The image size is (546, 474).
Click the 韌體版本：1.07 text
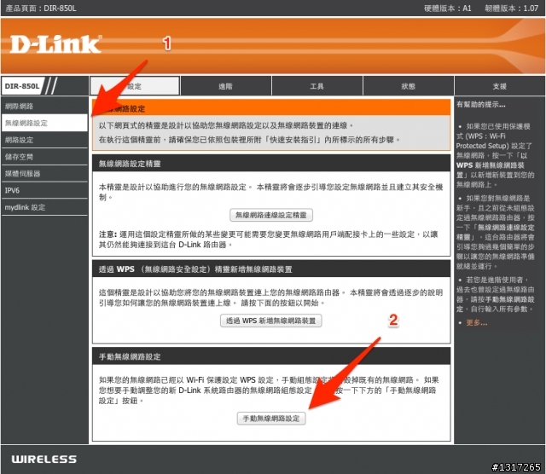[512, 9]
